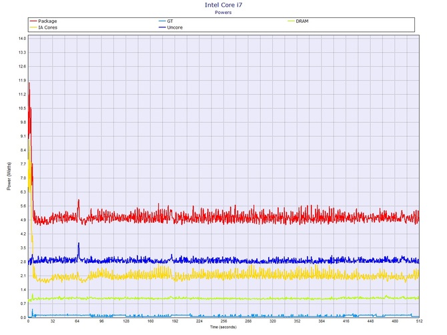
Task: Click the 6.3 power axis label
Action: point(23,192)
